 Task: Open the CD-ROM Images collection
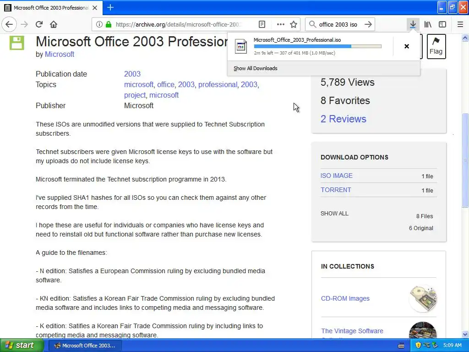(x=345, y=298)
